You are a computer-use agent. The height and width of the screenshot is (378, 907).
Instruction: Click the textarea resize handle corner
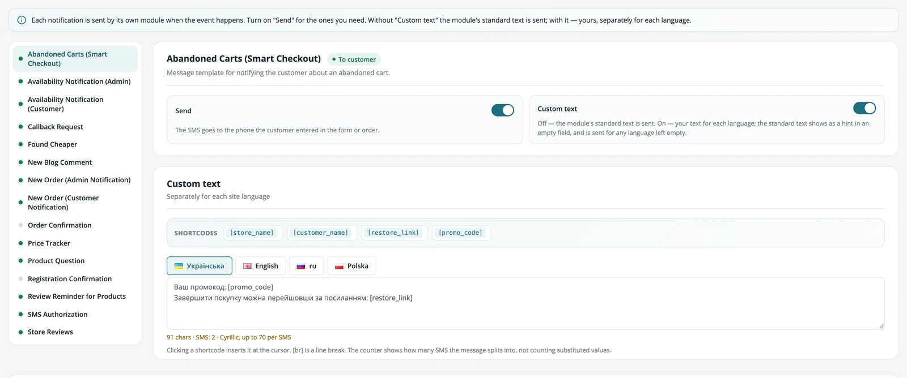pyautogui.click(x=881, y=326)
